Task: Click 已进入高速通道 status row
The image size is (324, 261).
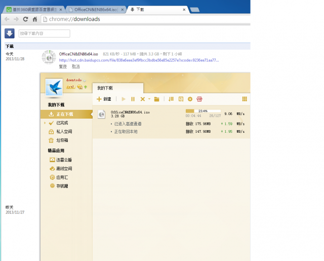Action: tap(128, 124)
